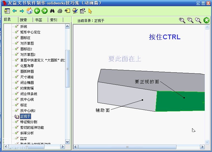Click the printer icon
The height and width of the screenshot is (152, 212).
(x=60, y=11)
